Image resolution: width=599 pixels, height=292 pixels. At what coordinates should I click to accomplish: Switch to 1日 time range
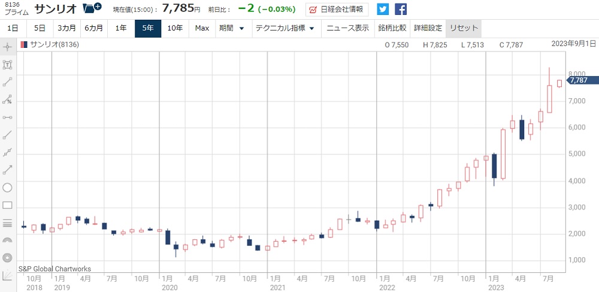tap(13, 28)
